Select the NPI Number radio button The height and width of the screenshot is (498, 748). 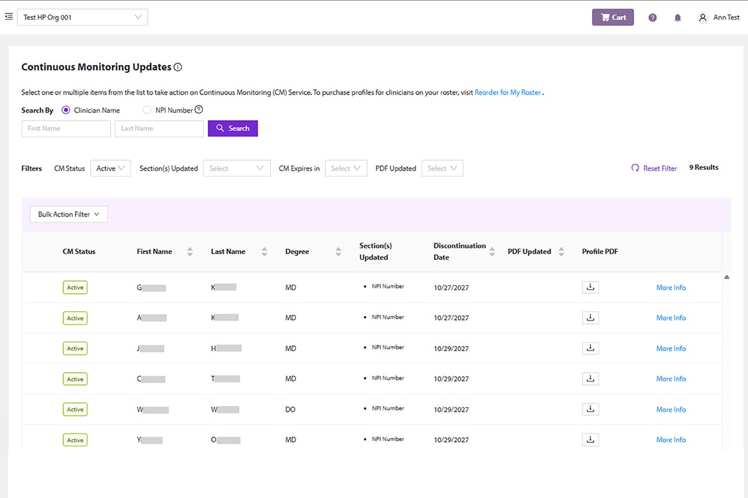coord(147,110)
